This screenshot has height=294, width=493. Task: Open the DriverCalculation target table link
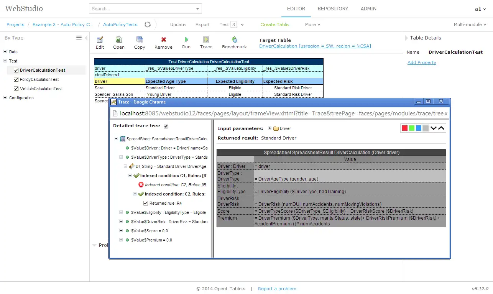click(315, 46)
